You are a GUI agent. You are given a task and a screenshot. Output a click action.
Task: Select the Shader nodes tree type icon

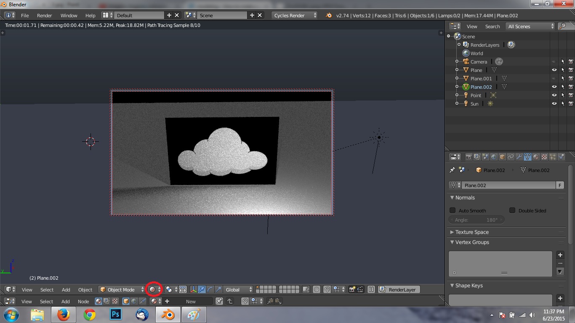click(98, 301)
